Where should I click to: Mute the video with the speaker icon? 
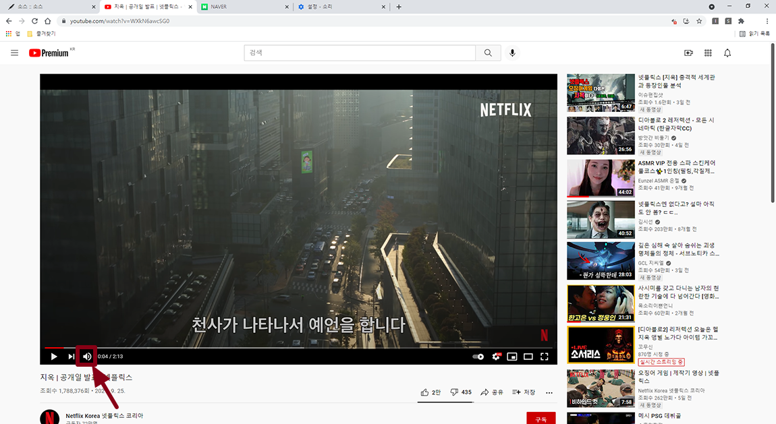(87, 357)
